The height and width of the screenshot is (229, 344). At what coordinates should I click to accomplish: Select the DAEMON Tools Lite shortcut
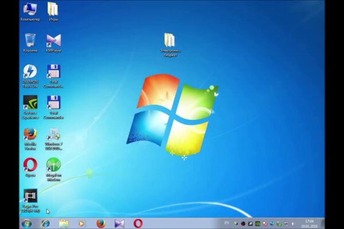click(30, 72)
